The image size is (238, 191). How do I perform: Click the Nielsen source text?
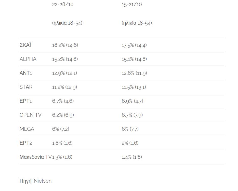(43, 181)
